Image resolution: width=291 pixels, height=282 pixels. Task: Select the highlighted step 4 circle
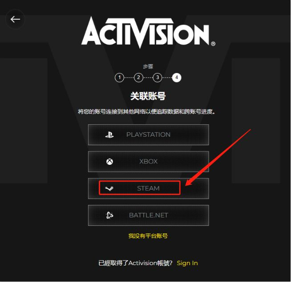pos(177,78)
